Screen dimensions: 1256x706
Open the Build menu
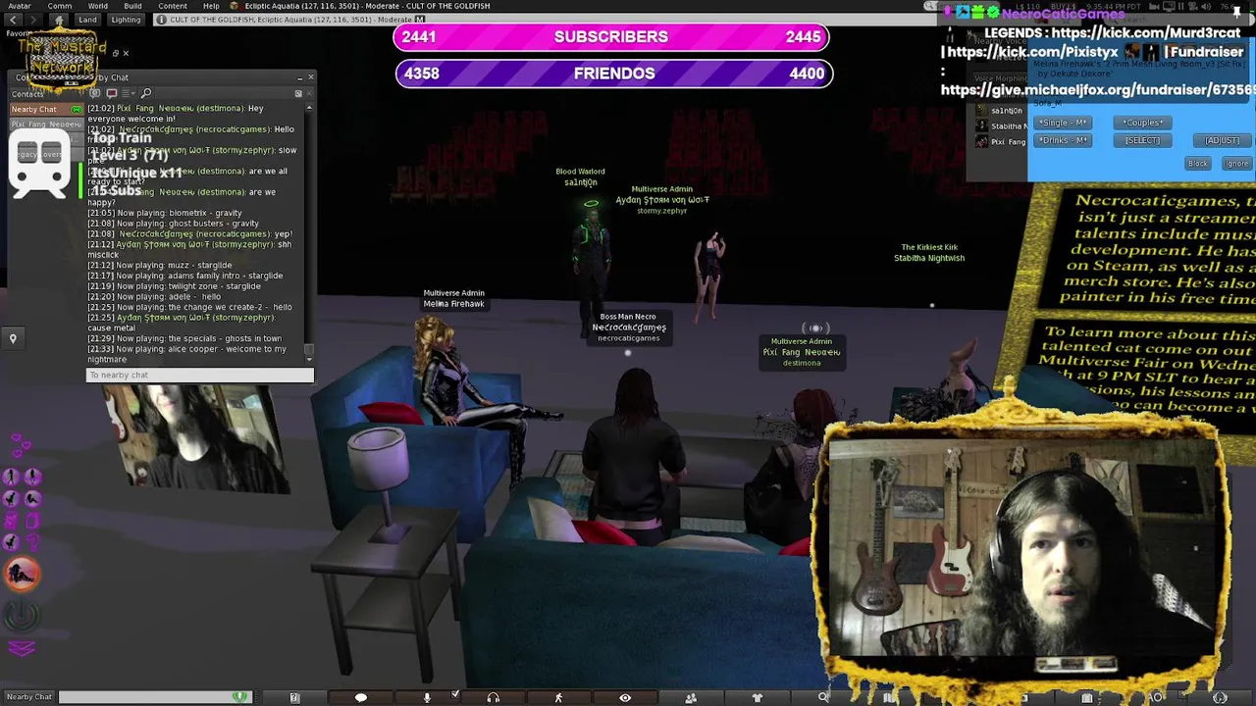point(132,6)
